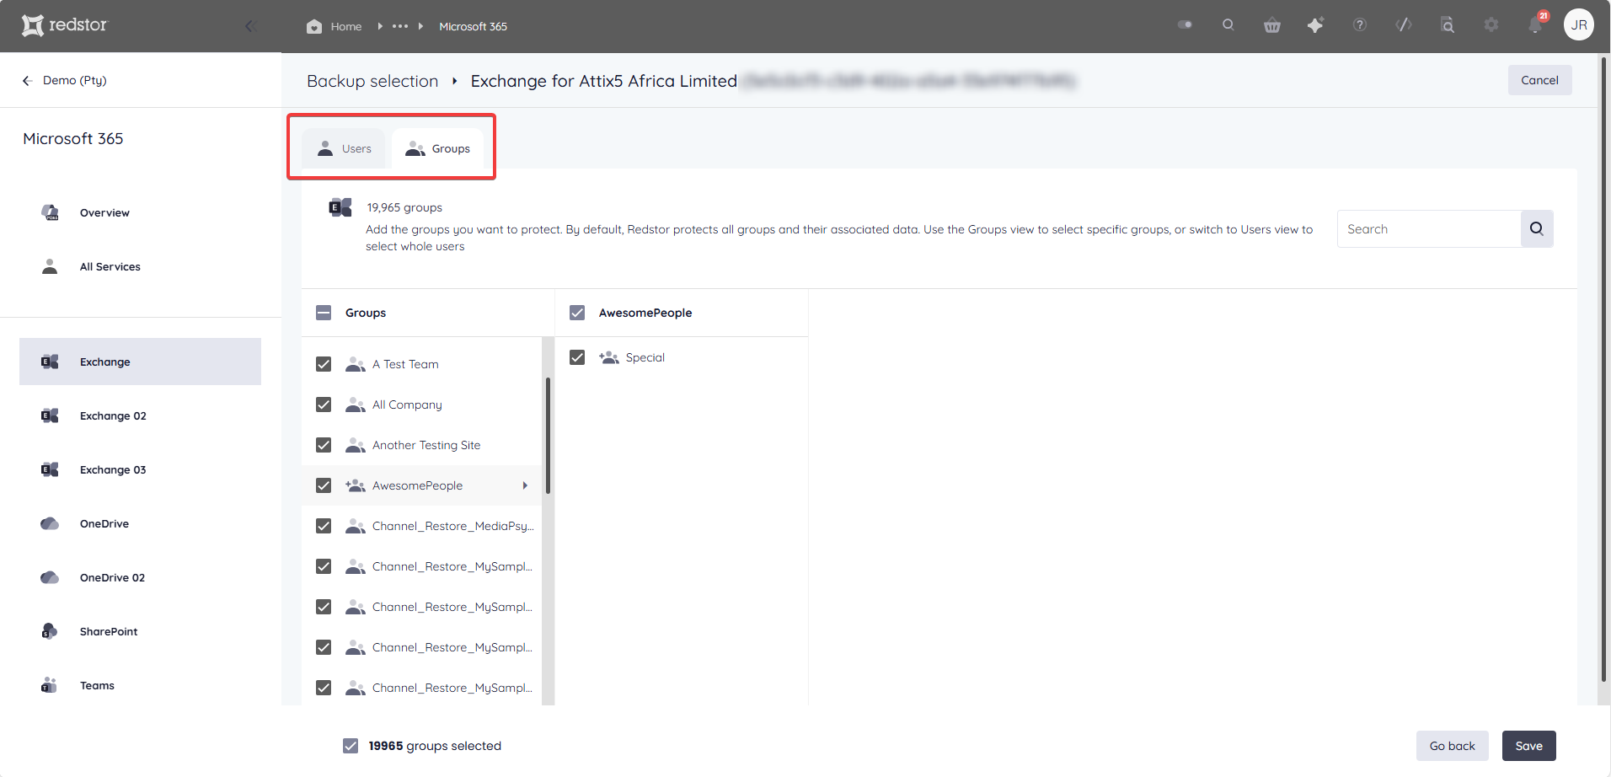Click the Microsoft 365 breadcrumb
This screenshot has height=777, width=1611.
(x=473, y=26)
